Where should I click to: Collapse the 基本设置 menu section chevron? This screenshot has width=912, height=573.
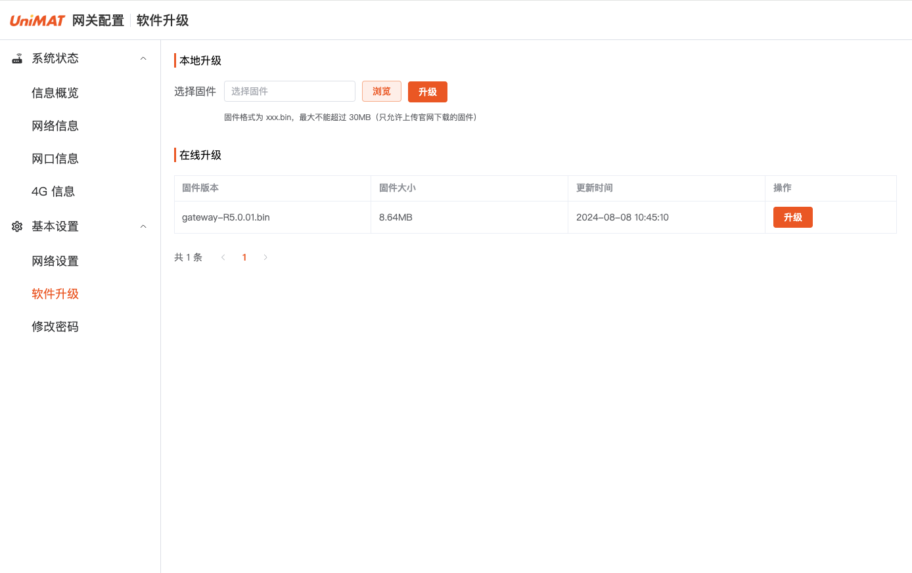click(143, 226)
